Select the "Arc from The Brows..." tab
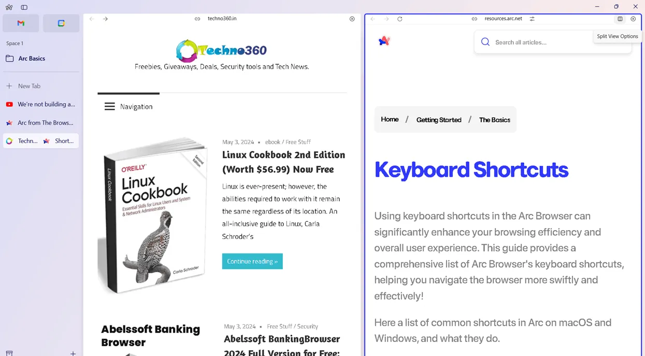Screen dimensions: 645x356 (x=41, y=123)
